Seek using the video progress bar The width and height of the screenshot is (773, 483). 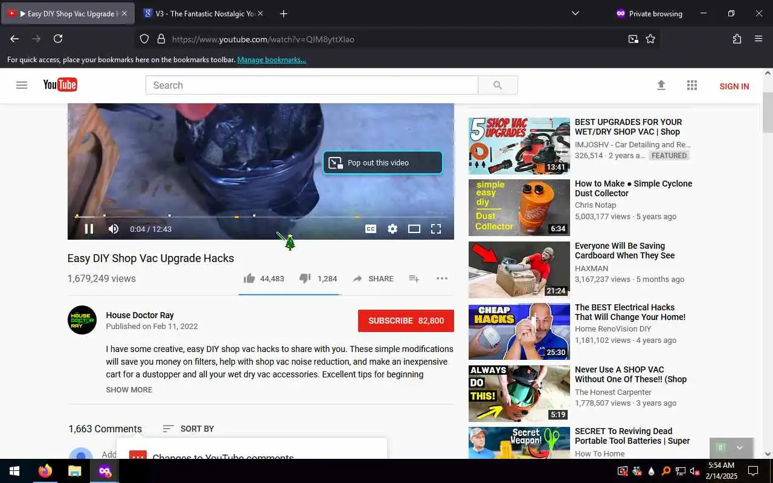[261, 216]
